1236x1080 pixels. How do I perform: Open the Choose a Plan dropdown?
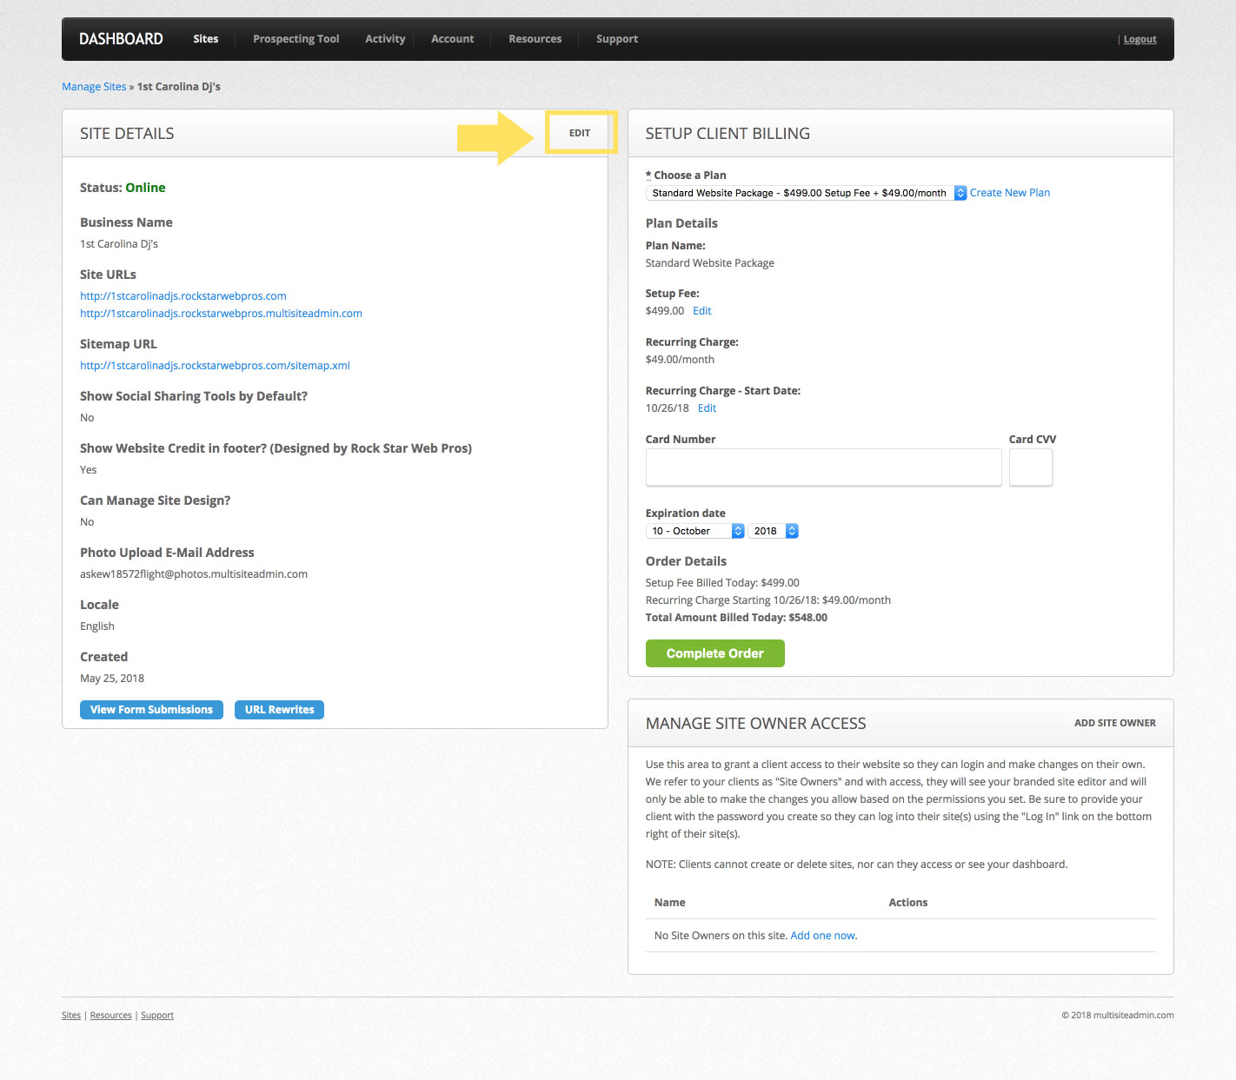coord(806,193)
